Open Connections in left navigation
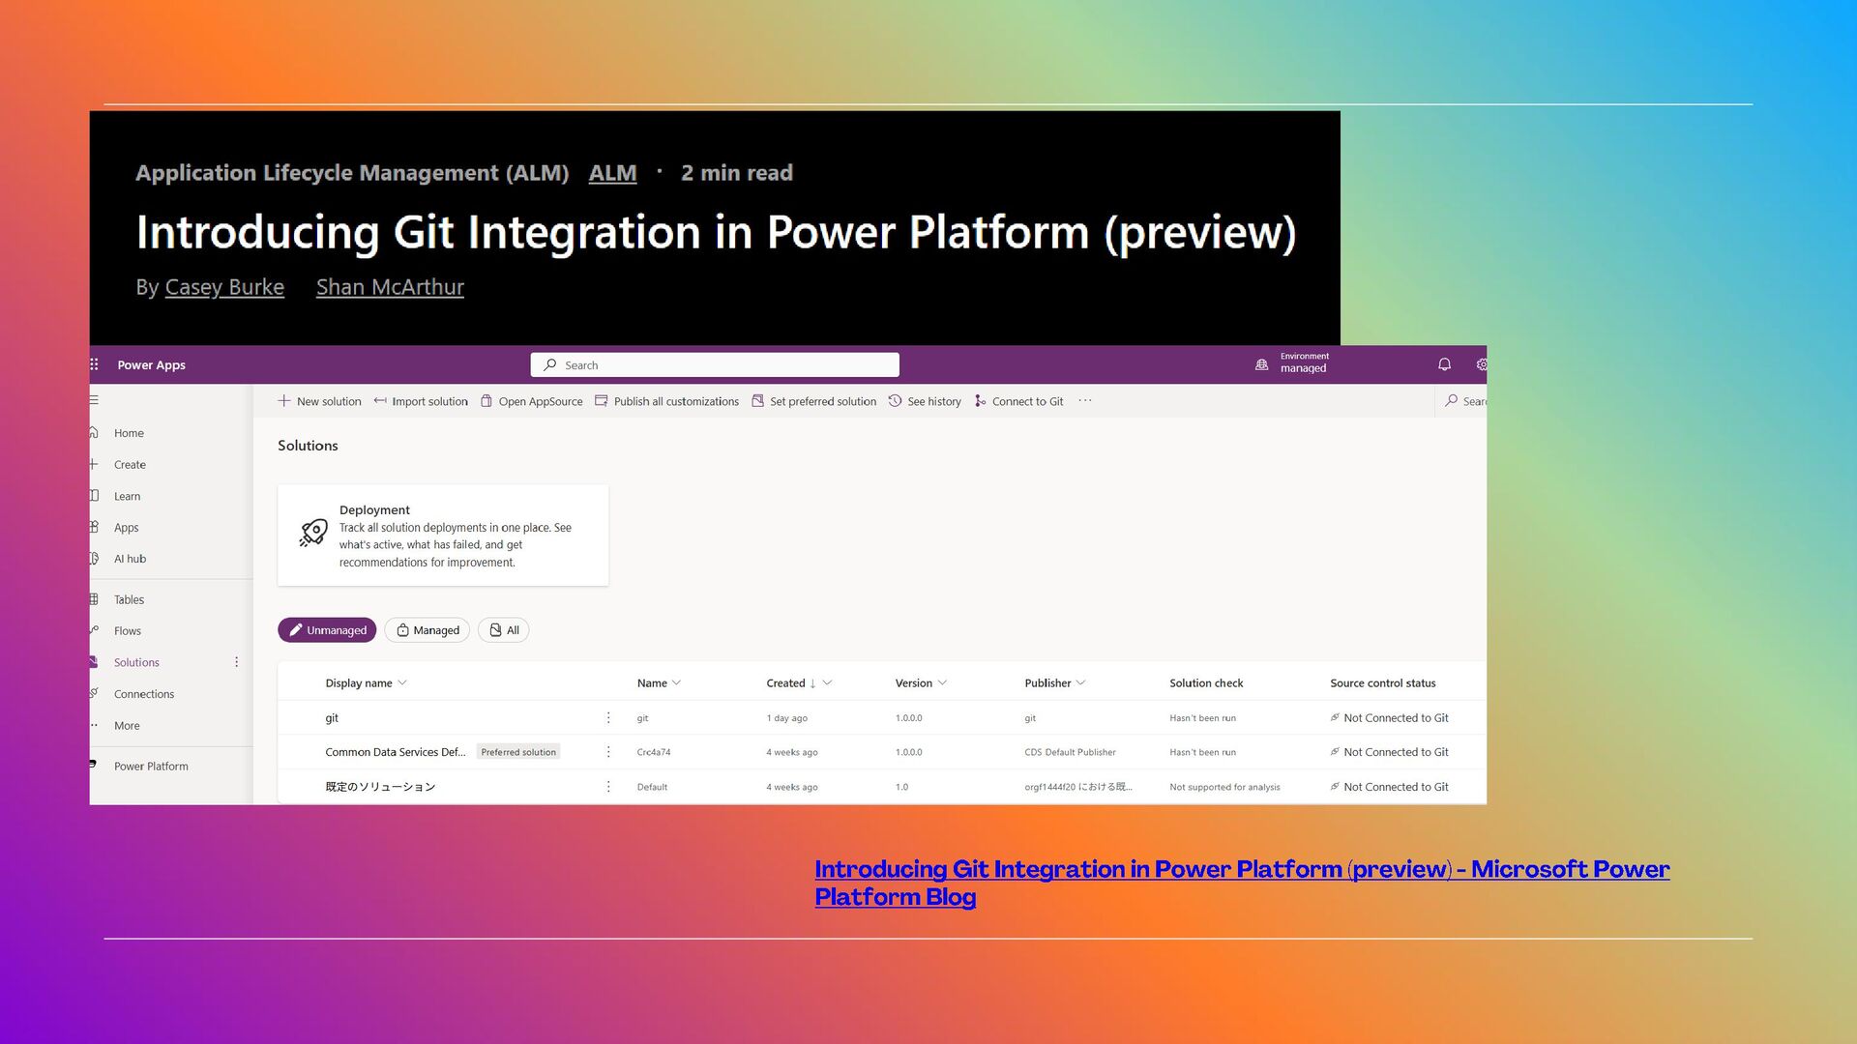The height and width of the screenshot is (1044, 1857). [144, 694]
